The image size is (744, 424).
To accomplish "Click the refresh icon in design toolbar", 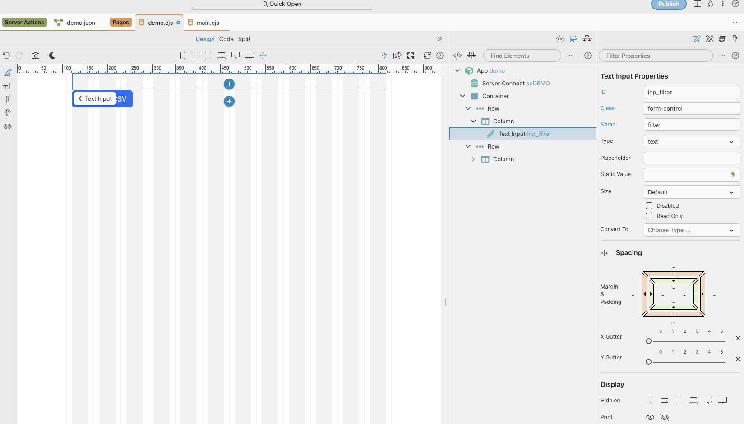I will 427,56.
